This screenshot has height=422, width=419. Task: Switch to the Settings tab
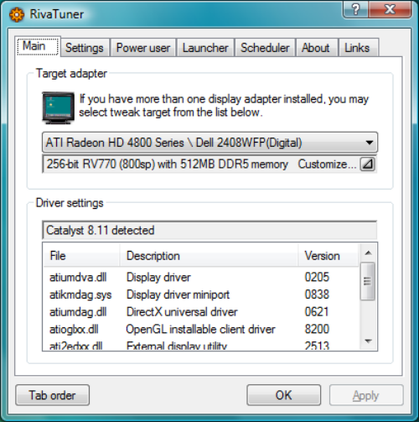point(85,48)
